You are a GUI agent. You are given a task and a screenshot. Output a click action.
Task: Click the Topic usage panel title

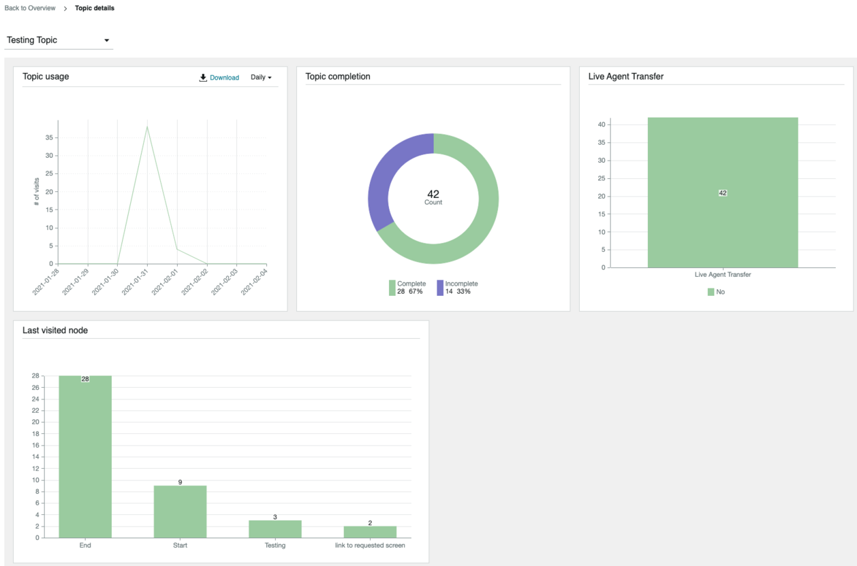click(46, 76)
